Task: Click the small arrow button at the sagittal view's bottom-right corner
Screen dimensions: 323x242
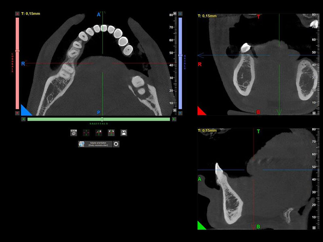Action: tap(314, 228)
